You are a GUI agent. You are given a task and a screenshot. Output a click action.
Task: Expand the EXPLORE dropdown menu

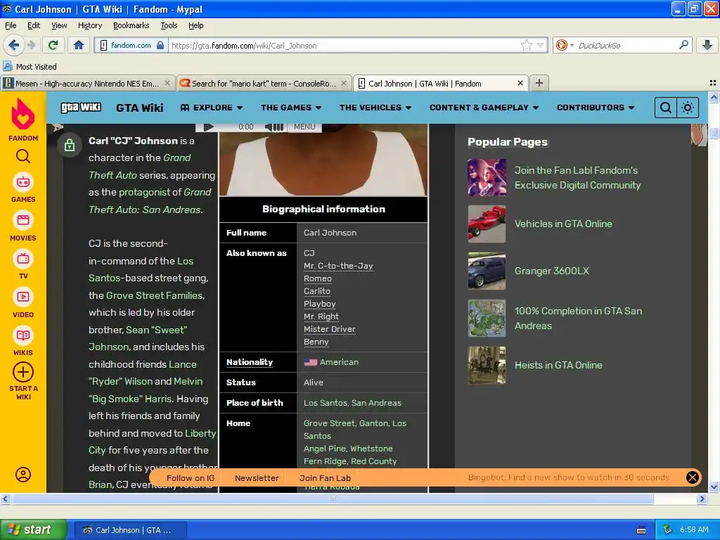tap(211, 108)
